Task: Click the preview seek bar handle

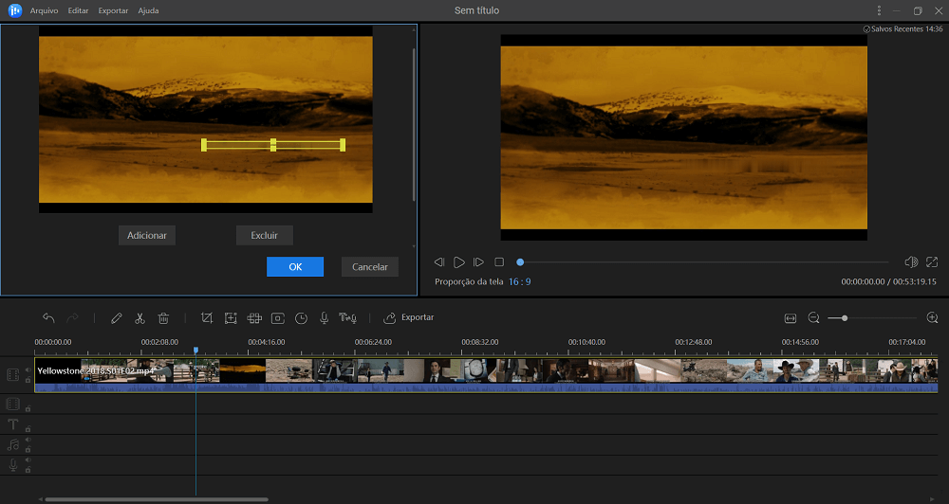Action: click(520, 262)
